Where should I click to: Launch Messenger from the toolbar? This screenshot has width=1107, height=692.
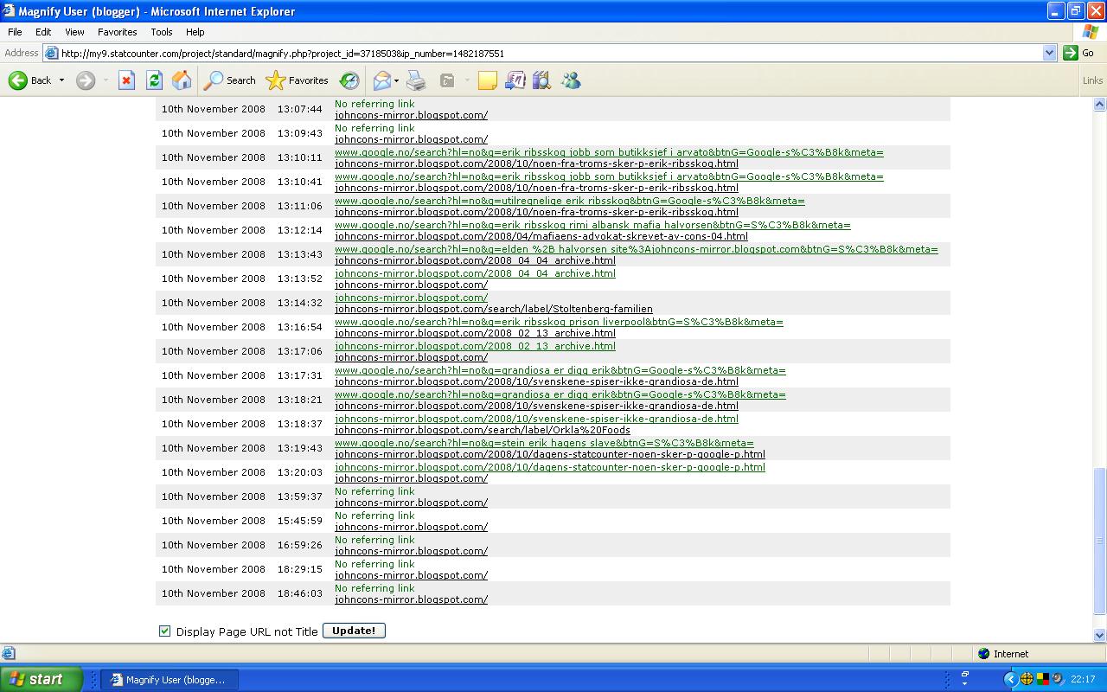click(571, 80)
